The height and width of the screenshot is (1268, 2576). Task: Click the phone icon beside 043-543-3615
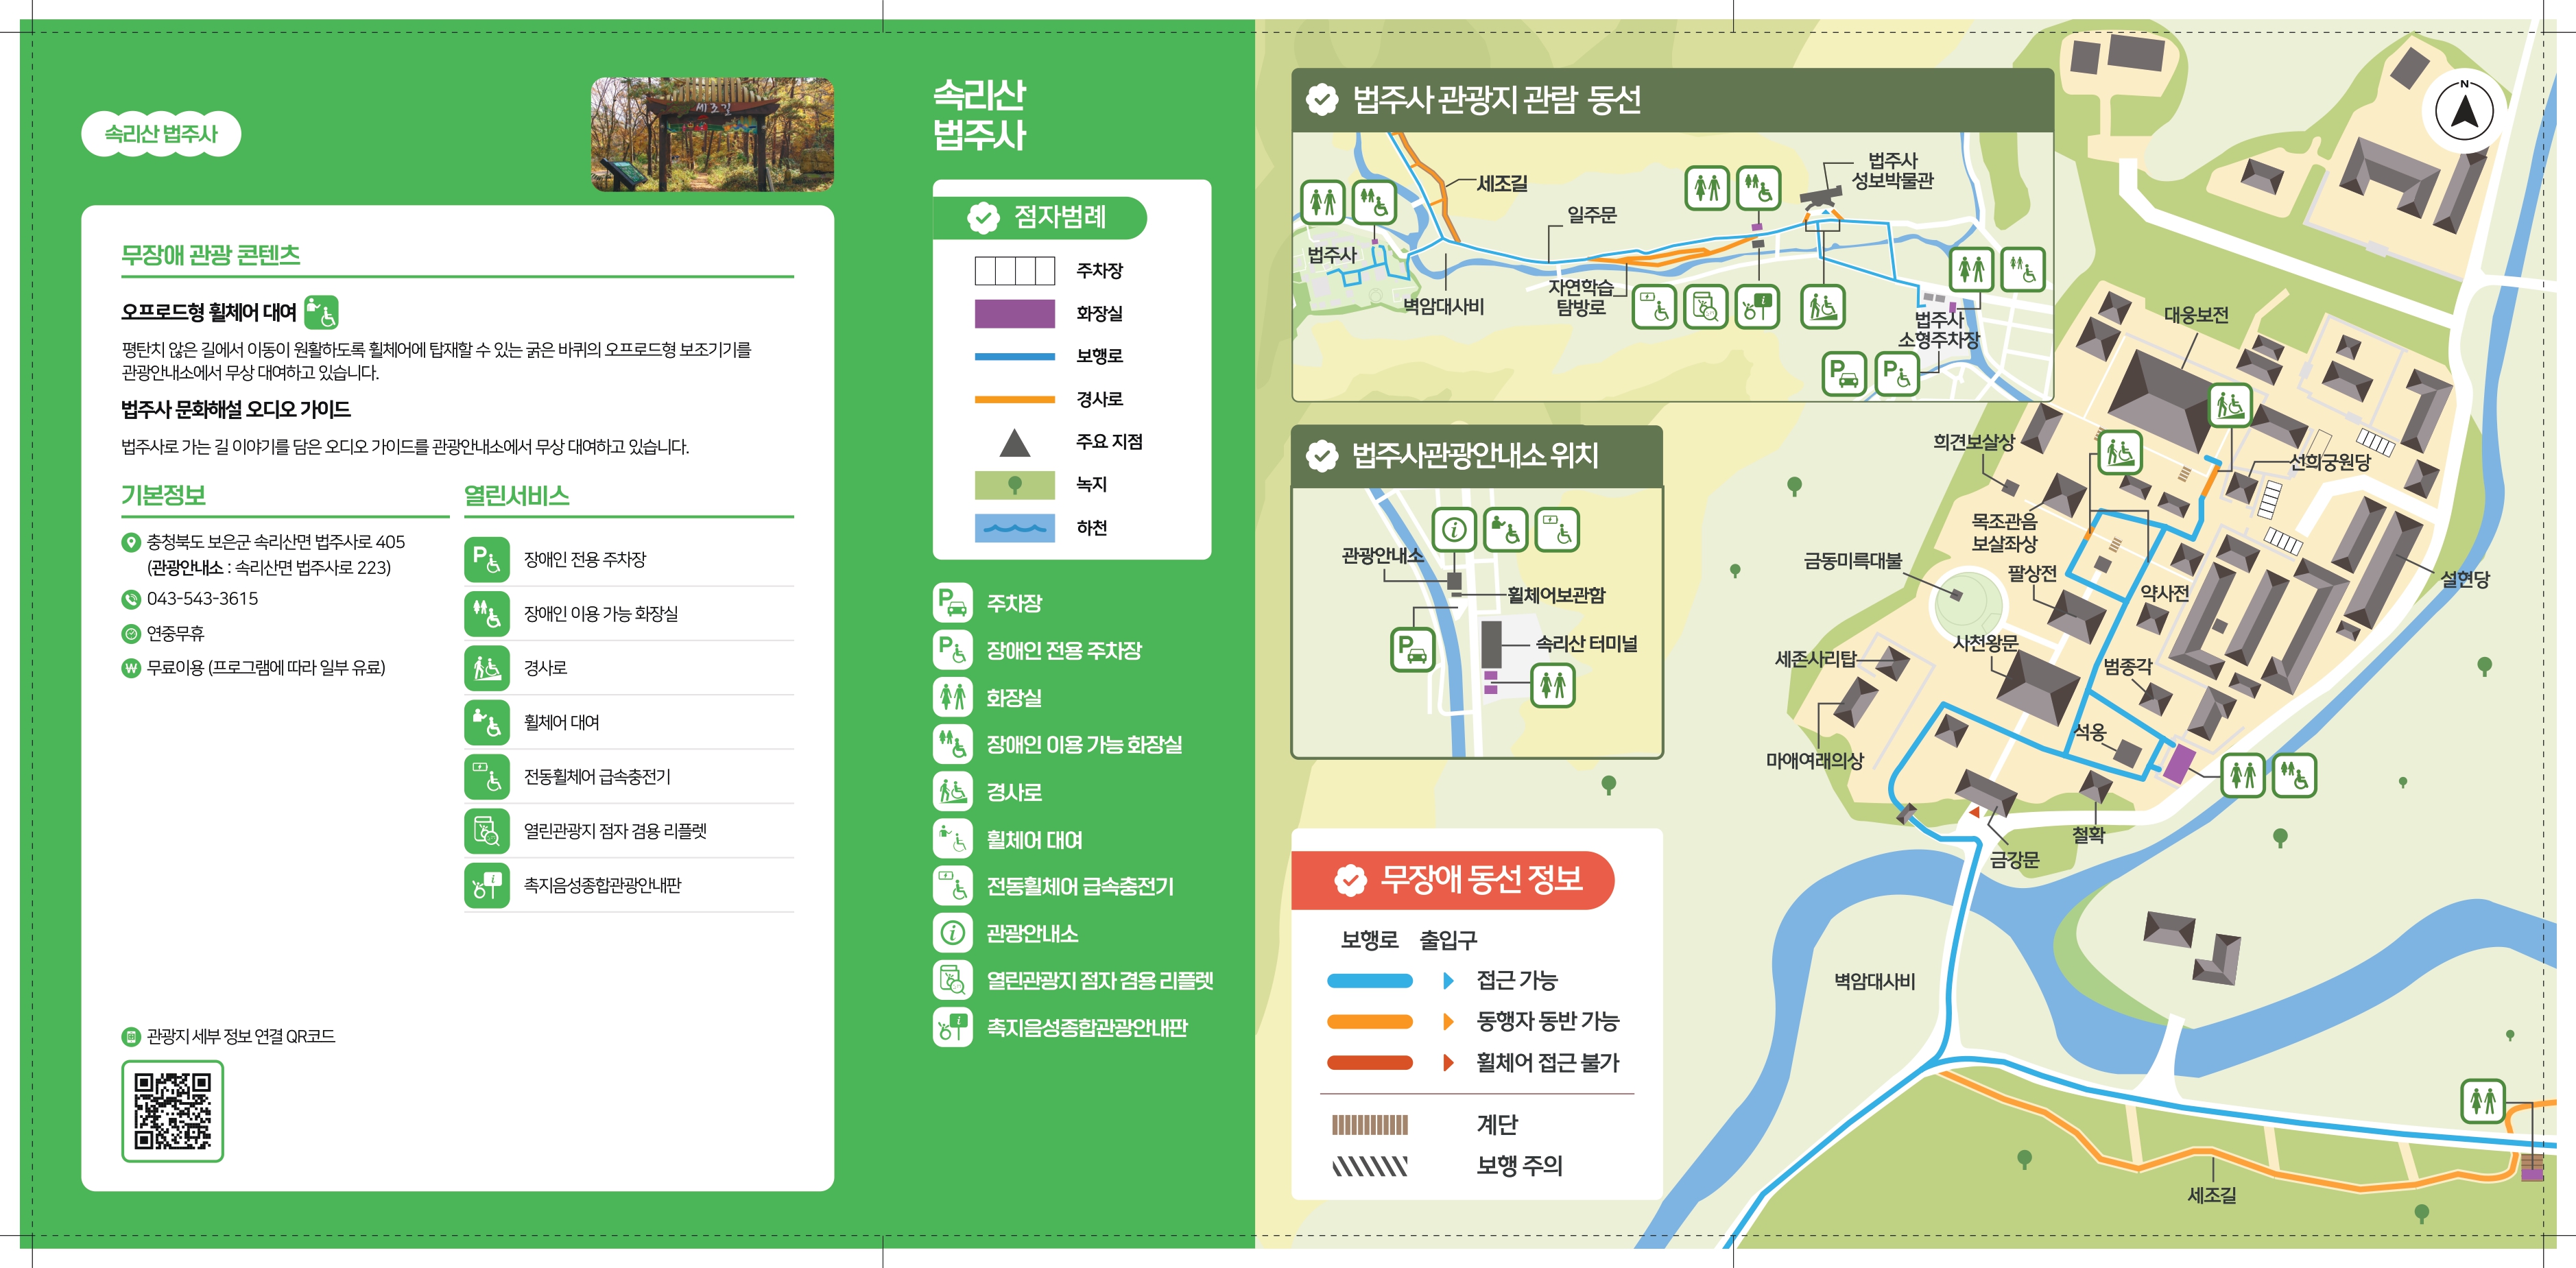click(x=131, y=600)
